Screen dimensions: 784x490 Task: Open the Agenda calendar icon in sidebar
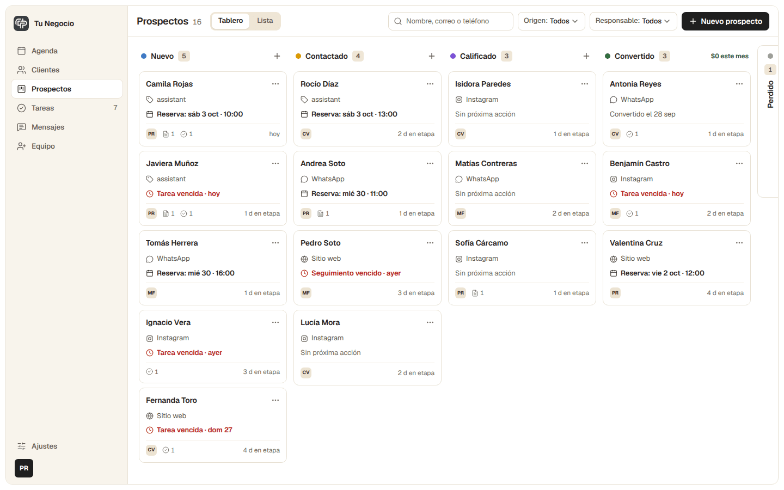point(22,51)
